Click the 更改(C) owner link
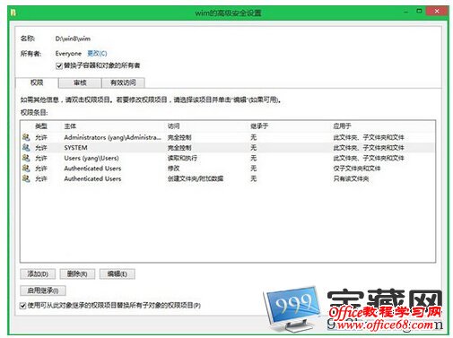 pyautogui.click(x=97, y=54)
